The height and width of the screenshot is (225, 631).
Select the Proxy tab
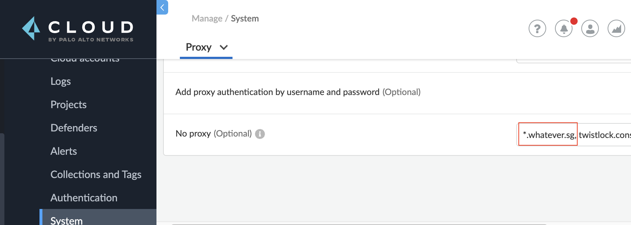pos(199,47)
